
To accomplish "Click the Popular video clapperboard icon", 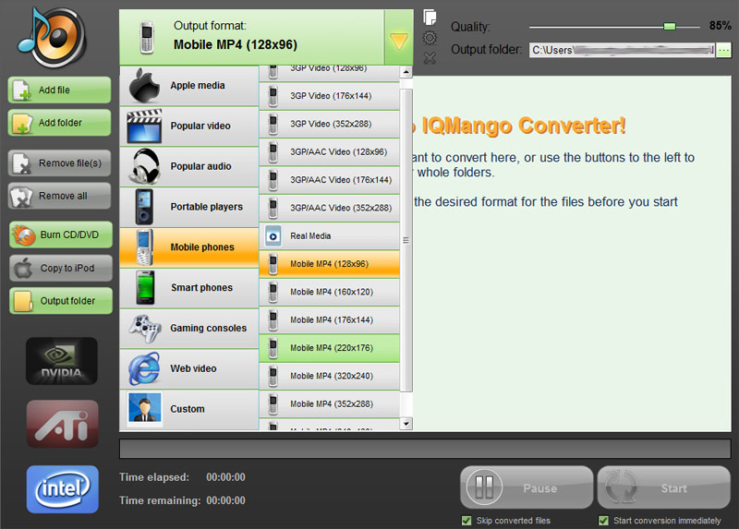I will (144, 126).
